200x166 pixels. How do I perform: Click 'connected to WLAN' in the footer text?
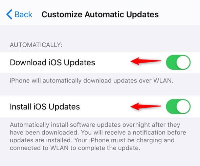click(39, 148)
